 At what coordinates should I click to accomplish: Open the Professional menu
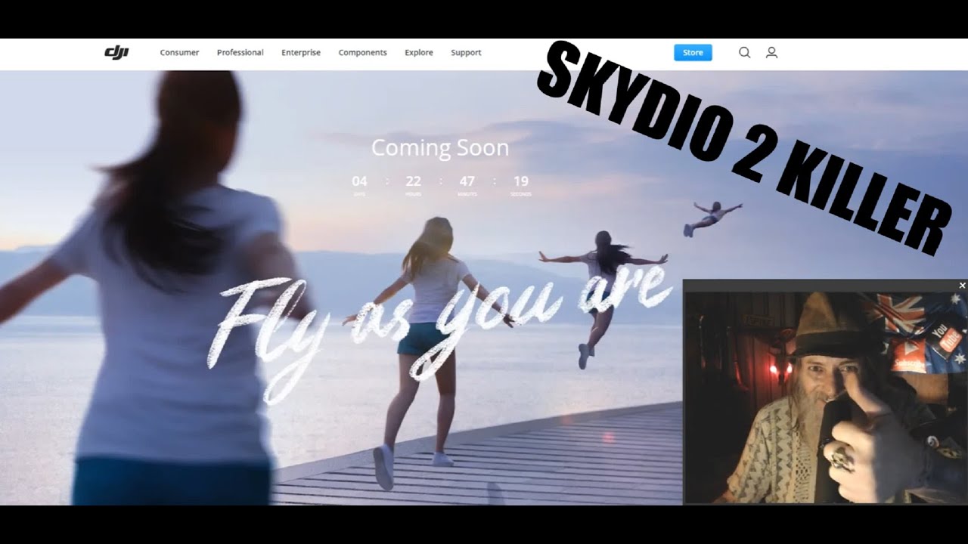pyautogui.click(x=240, y=52)
